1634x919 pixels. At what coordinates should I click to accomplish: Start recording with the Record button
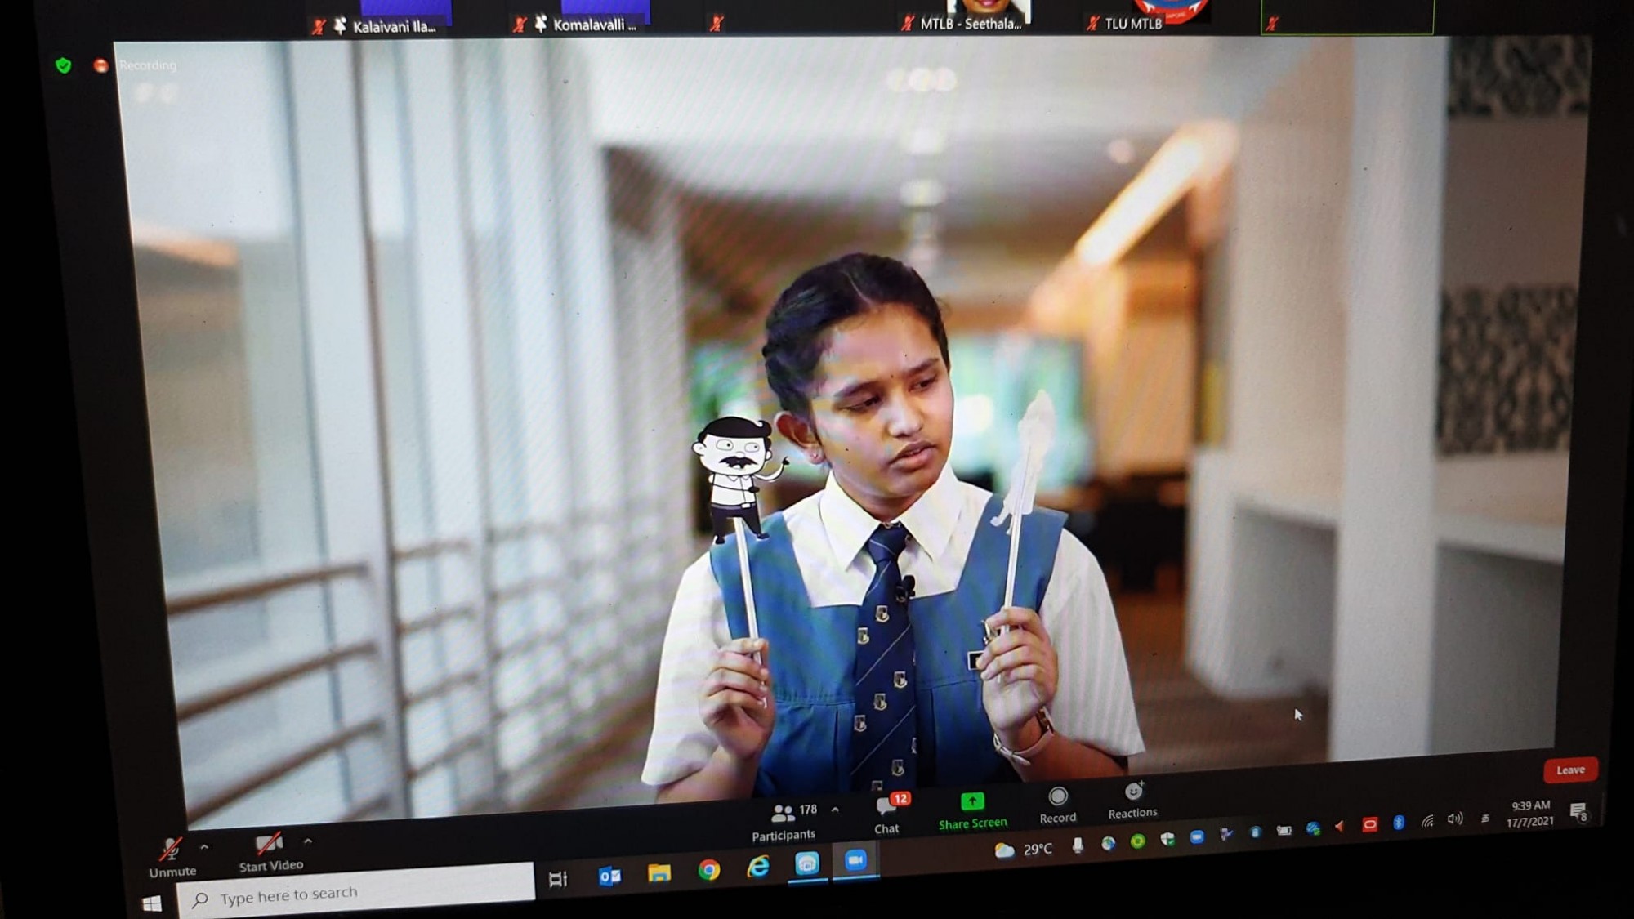coord(1058,805)
